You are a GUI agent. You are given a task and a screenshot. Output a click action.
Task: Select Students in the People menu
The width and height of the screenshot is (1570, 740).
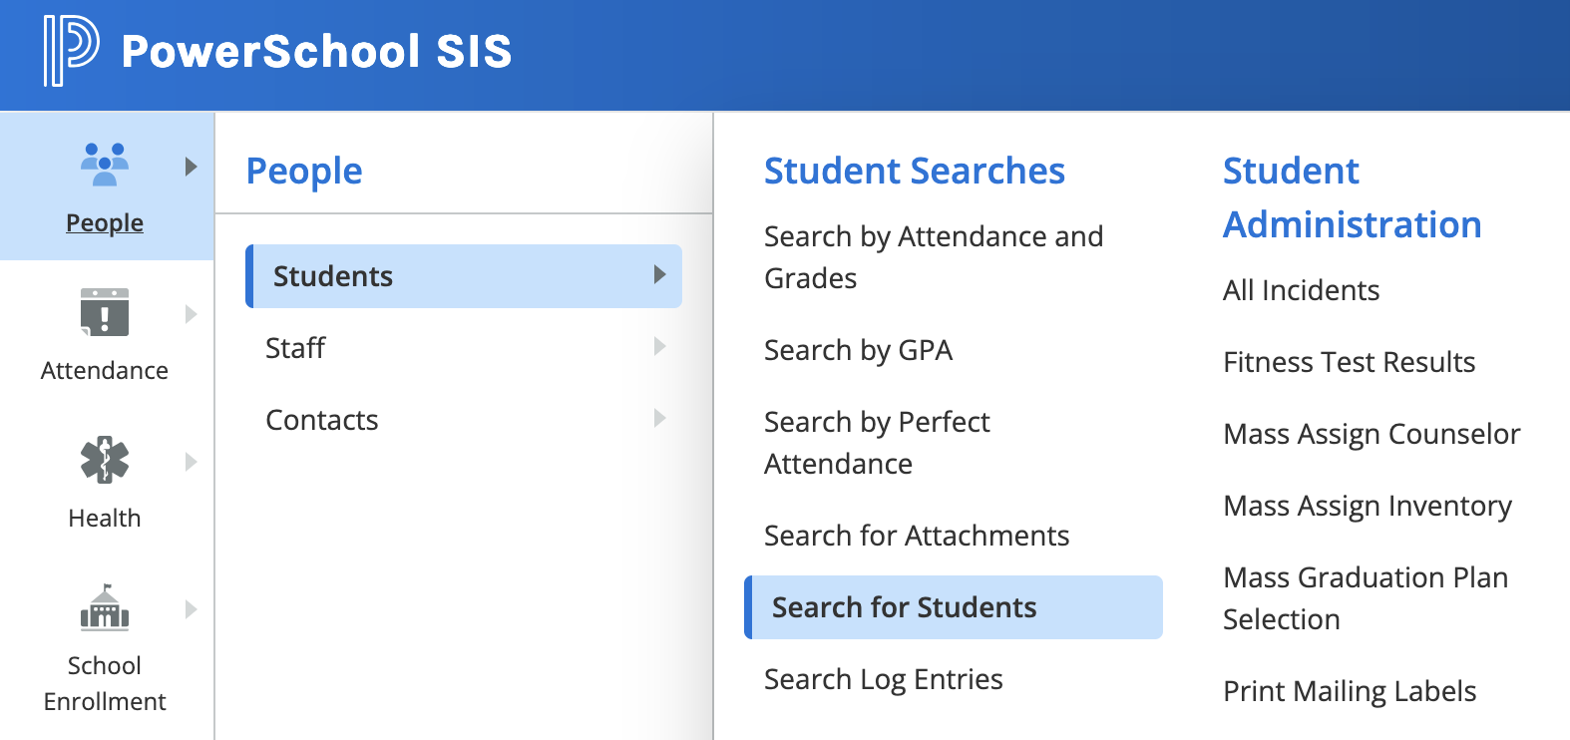coord(464,276)
